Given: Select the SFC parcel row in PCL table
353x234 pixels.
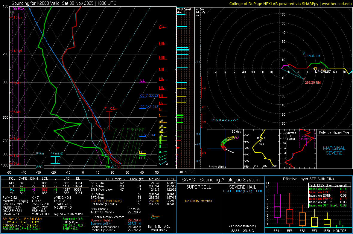Looking at the screenshot, I should (45, 183).
